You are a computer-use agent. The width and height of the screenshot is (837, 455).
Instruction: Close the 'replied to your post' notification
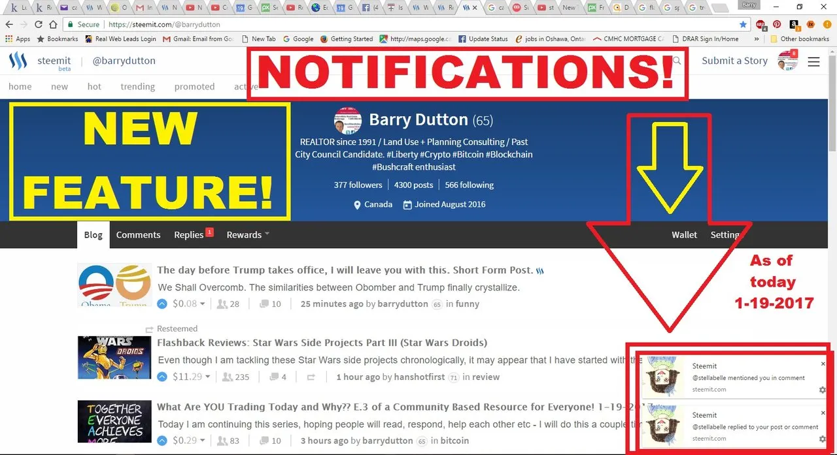click(823, 413)
